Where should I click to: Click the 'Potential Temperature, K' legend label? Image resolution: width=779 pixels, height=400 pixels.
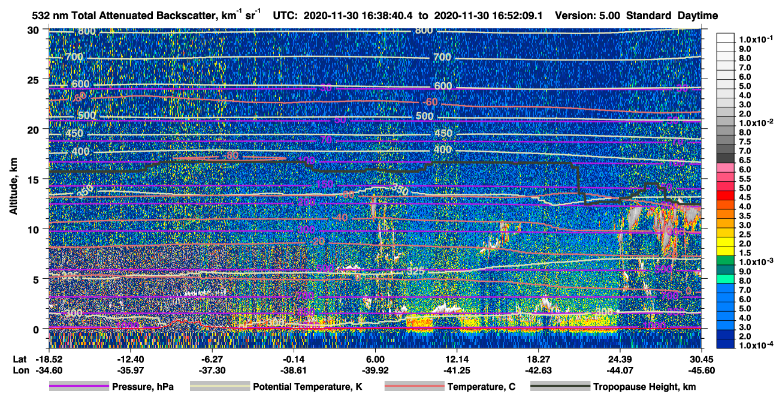click(x=307, y=387)
